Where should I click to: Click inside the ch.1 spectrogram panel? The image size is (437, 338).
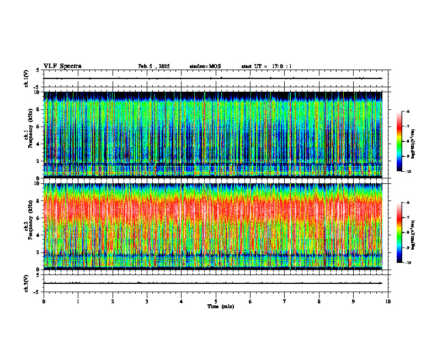pyautogui.click(x=213, y=135)
